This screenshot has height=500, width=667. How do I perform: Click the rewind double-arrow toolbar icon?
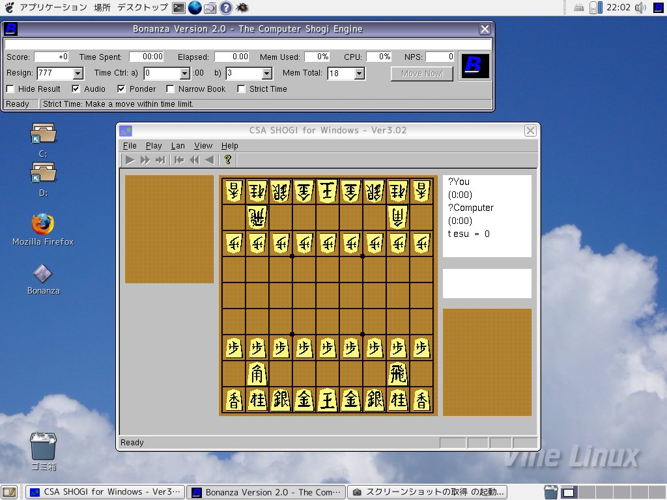[194, 160]
